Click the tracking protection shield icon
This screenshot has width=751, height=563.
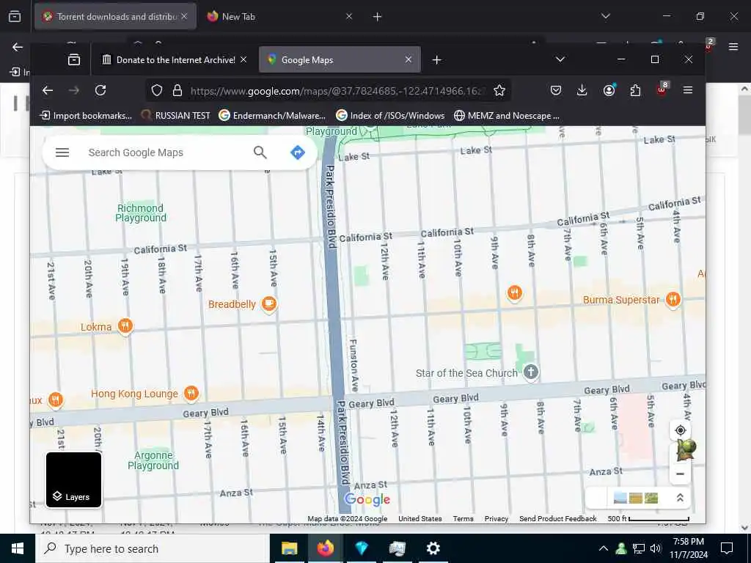coord(157,90)
